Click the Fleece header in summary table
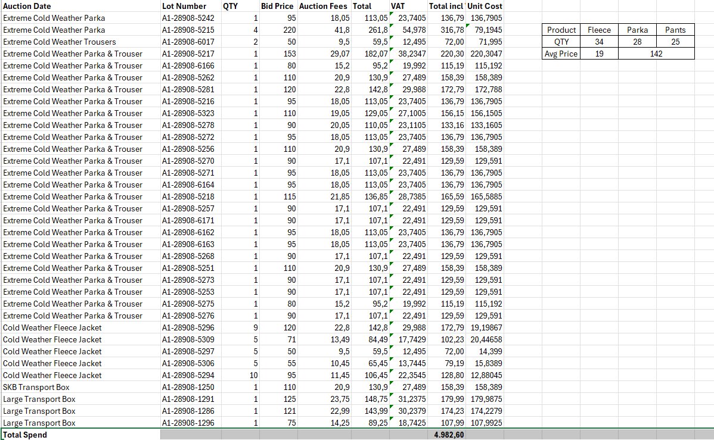 [599, 30]
